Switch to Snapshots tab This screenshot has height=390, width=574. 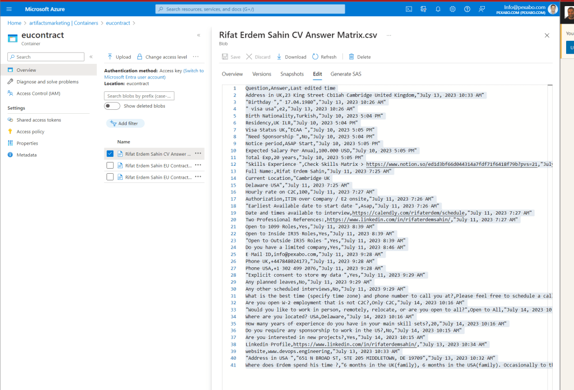point(291,74)
